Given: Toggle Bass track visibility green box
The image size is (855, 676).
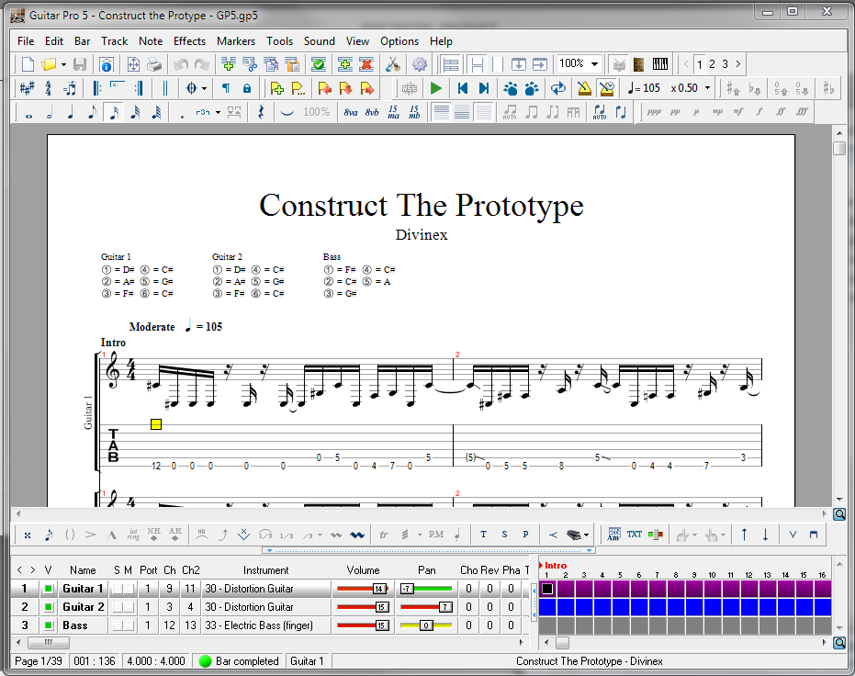Looking at the screenshot, I should pyautogui.click(x=49, y=625).
